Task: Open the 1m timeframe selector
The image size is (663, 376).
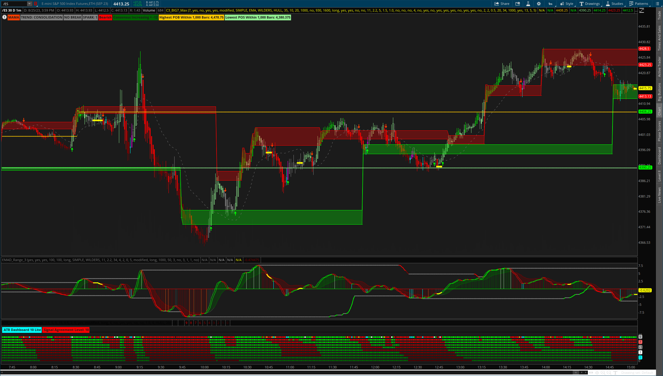Action: click(x=550, y=4)
